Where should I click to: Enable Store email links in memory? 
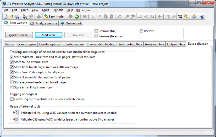[x=12, y=87]
